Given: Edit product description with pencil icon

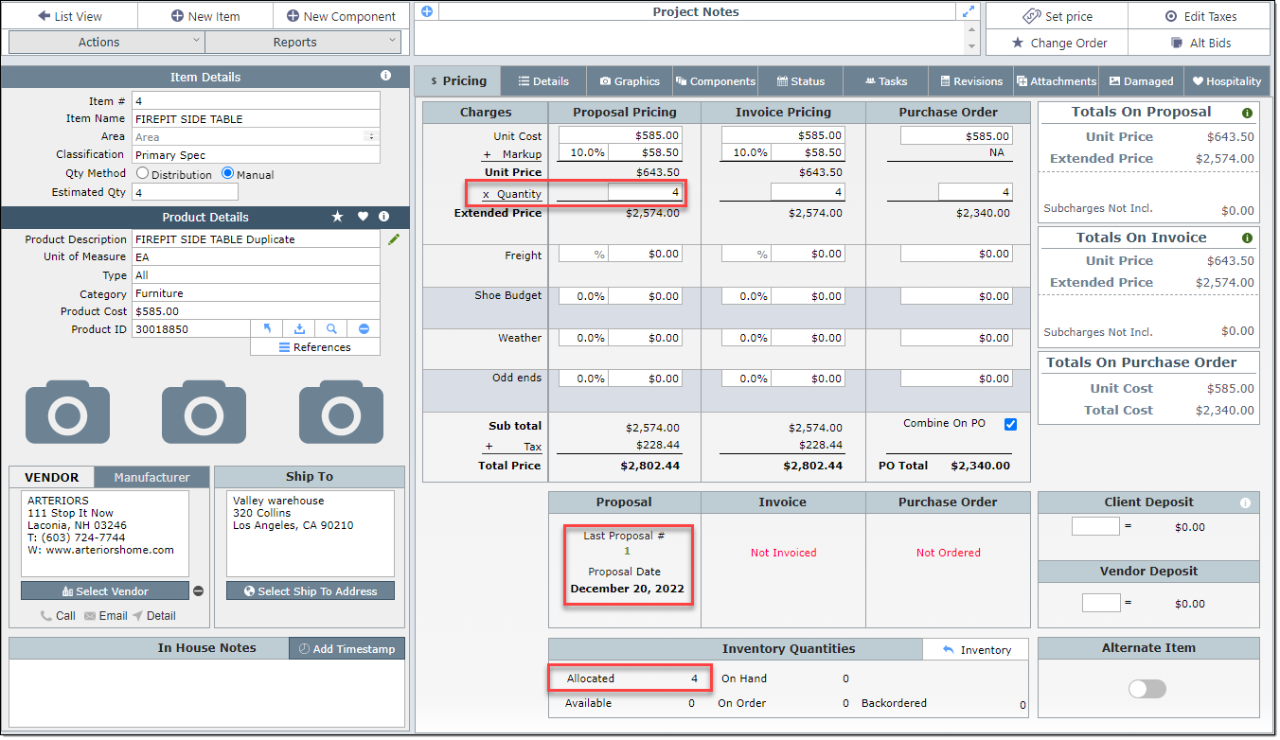Looking at the screenshot, I should tap(394, 239).
